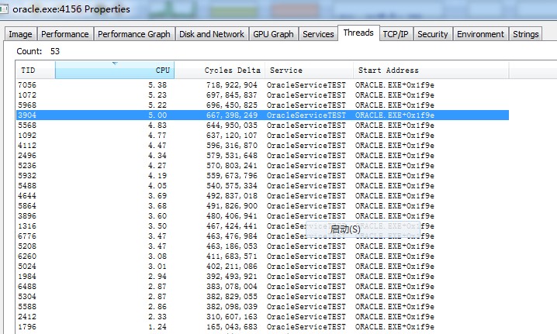Image resolution: width=557 pixels, height=334 pixels.
Task: Open the TCP/IP tab
Action: tap(396, 34)
